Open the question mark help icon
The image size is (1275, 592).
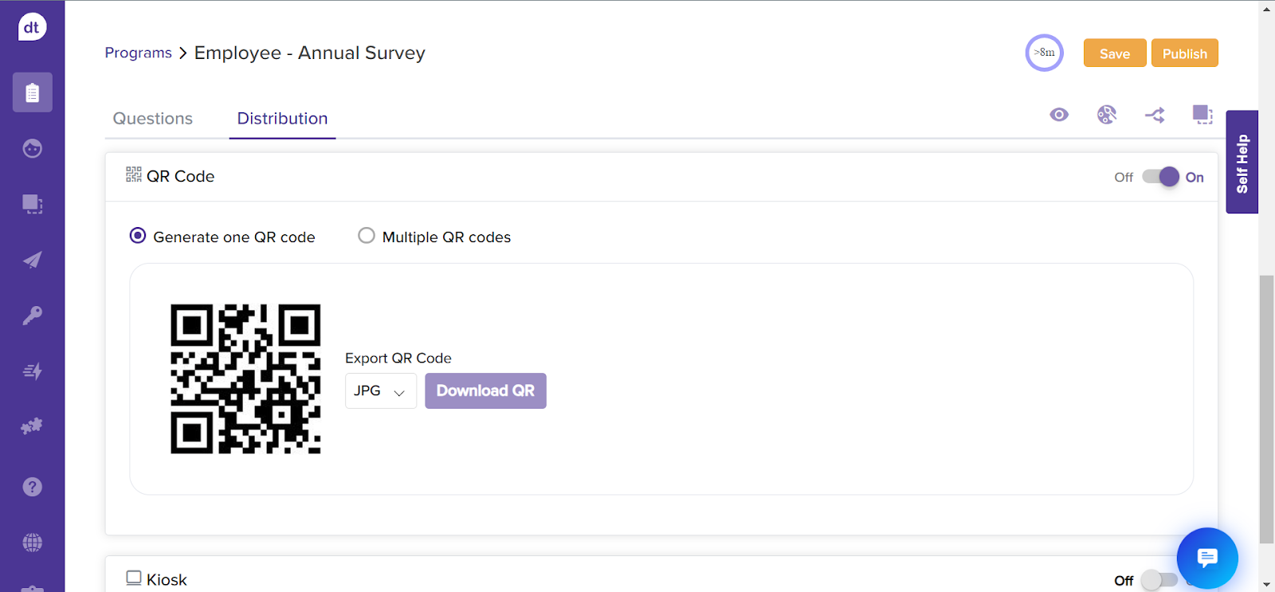32,487
